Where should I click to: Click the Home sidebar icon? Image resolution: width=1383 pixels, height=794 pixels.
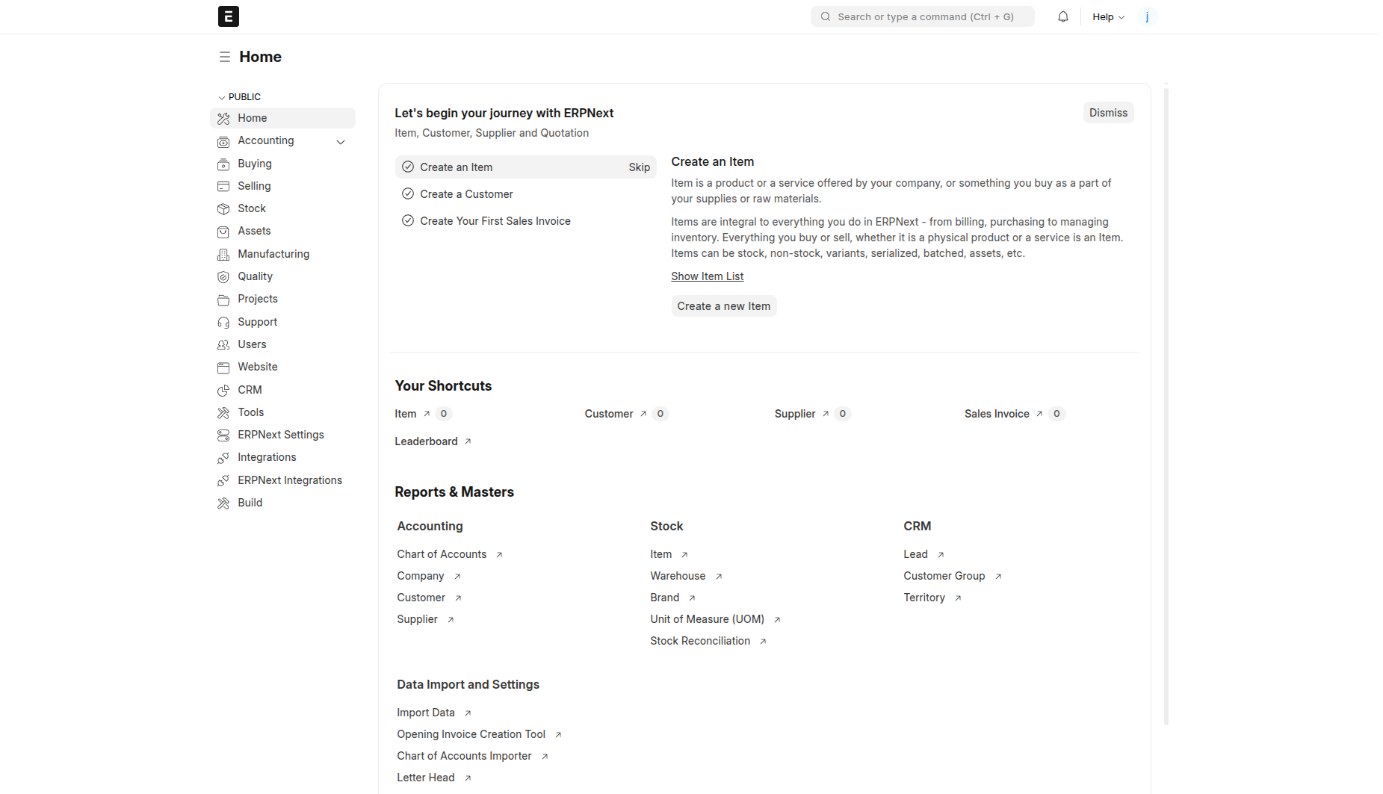(223, 119)
